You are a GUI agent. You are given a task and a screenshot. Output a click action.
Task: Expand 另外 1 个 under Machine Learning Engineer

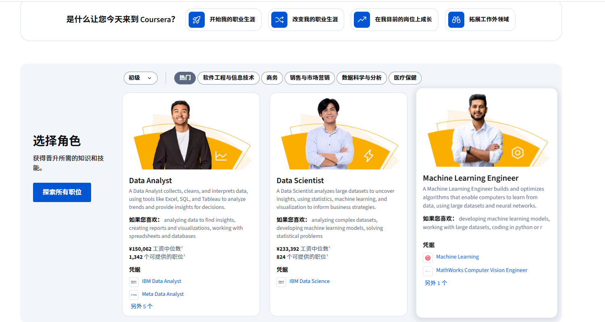point(436,283)
